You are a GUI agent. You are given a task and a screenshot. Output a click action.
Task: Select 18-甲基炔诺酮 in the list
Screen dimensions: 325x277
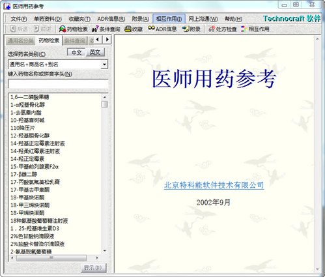coord(27,197)
